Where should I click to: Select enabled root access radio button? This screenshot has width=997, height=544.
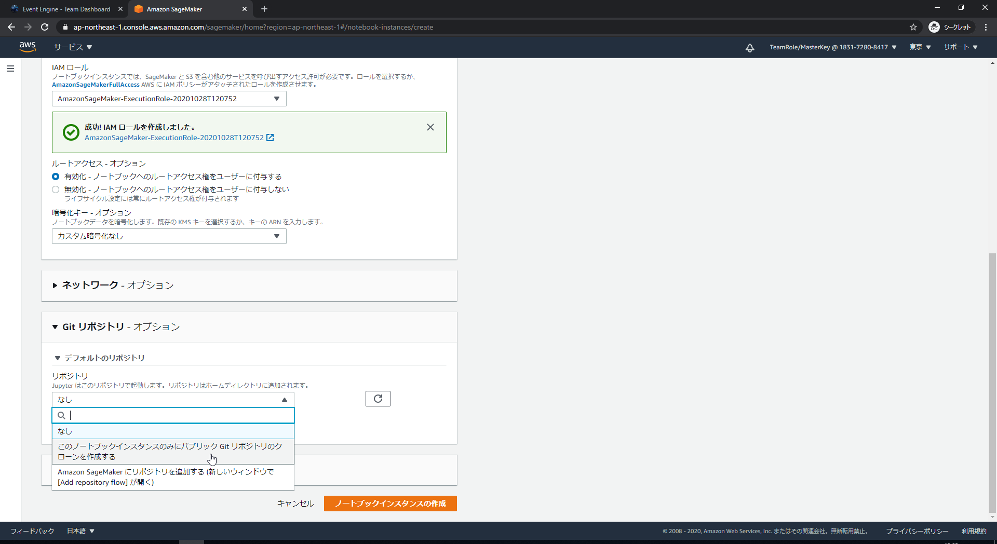click(x=56, y=176)
